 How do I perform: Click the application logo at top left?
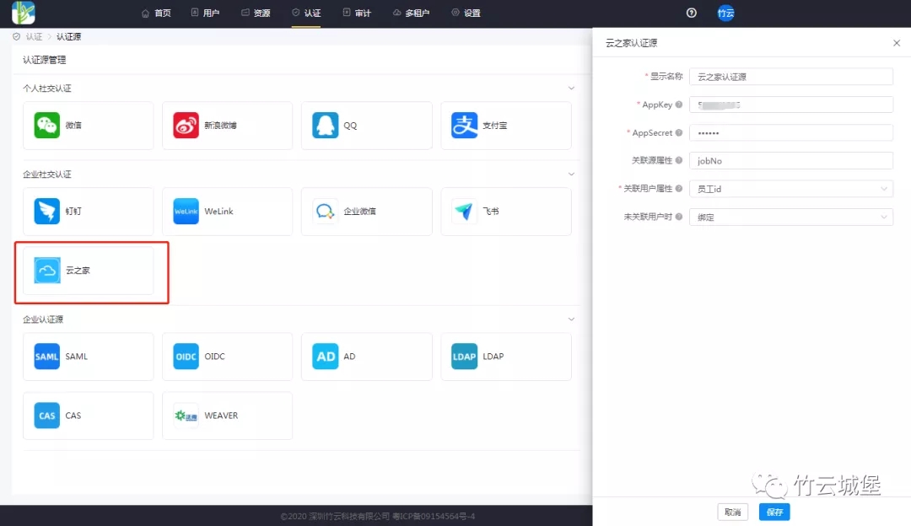pyautogui.click(x=24, y=13)
